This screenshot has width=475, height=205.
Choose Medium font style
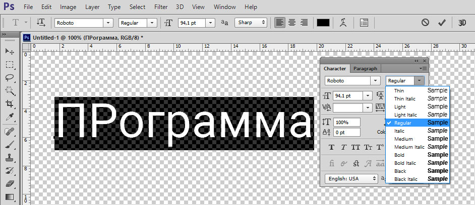pyautogui.click(x=418, y=139)
